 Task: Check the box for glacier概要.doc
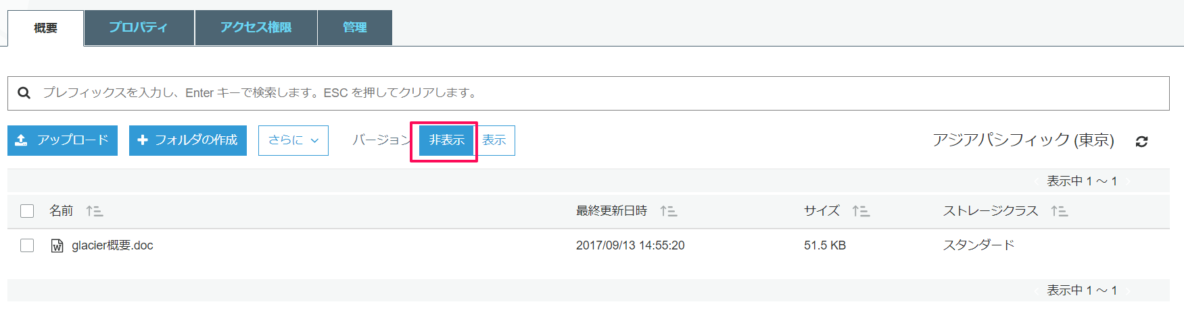coord(27,245)
